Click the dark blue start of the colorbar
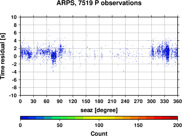Screen dimensions: 182x136 (24, 118)
